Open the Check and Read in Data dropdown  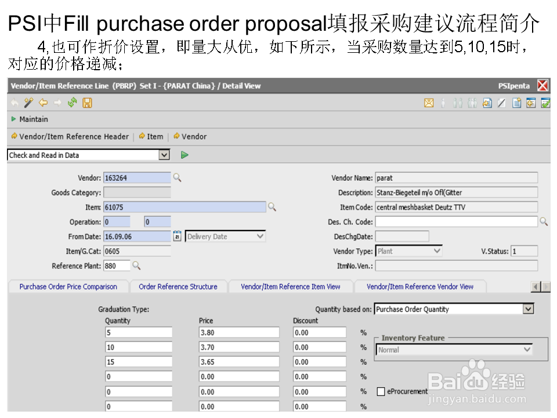pyautogui.click(x=163, y=155)
